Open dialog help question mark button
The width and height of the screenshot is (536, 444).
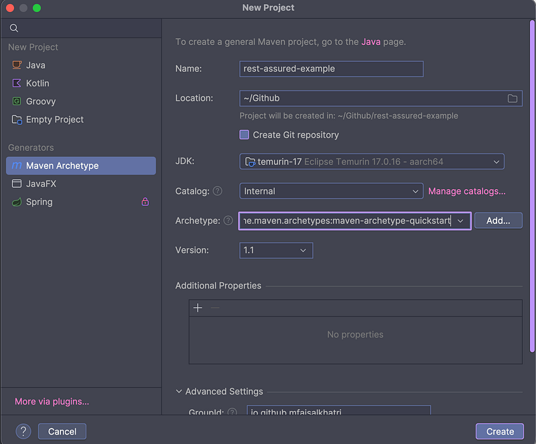pyautogui.click(x=23, y=431)
